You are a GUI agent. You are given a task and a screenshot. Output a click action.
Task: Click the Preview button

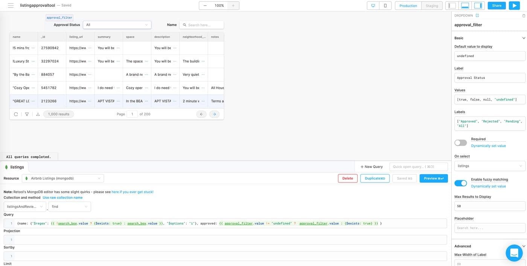point(433,178)
